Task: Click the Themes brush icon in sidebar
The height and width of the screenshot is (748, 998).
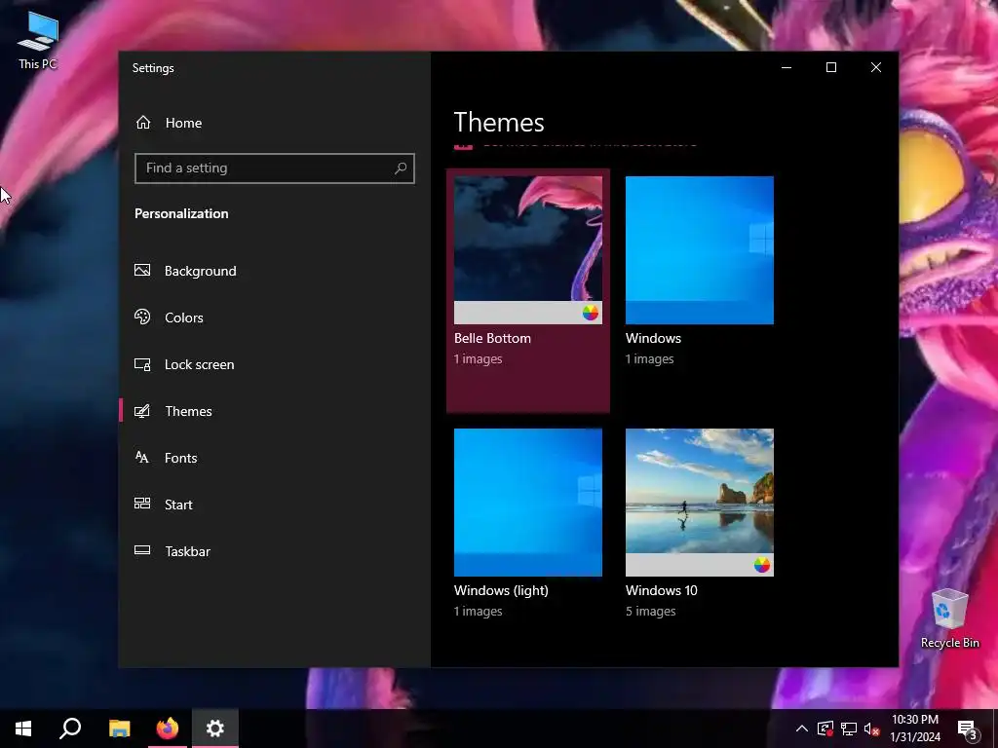Action: point(142,411)
